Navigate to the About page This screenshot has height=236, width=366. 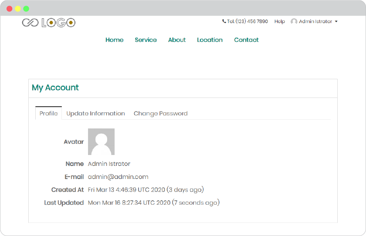(177, 40)
